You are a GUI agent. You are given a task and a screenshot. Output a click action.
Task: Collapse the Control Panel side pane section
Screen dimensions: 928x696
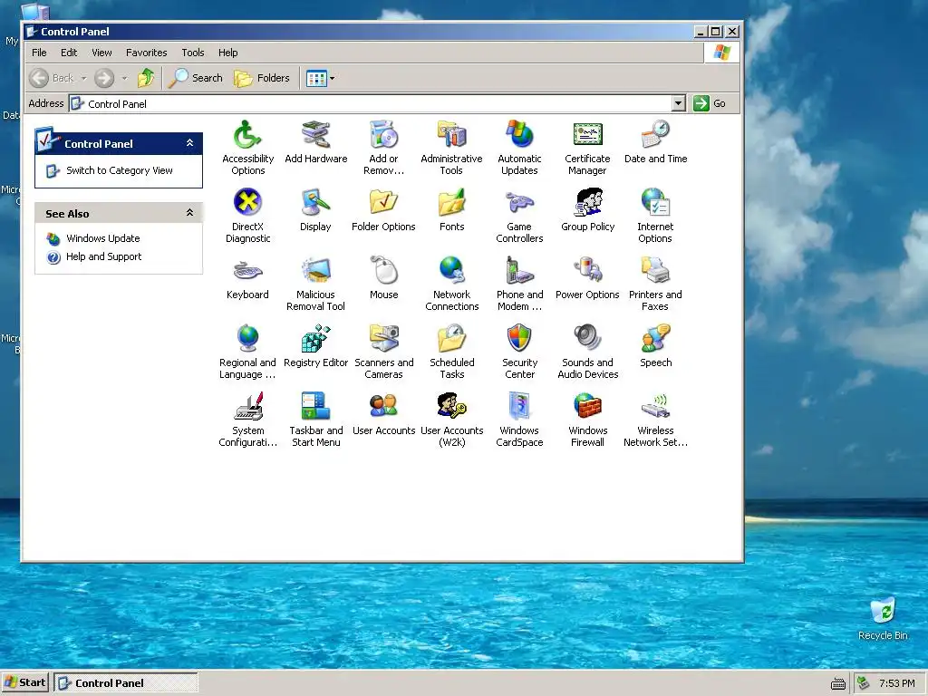click(x=189, y=143)
